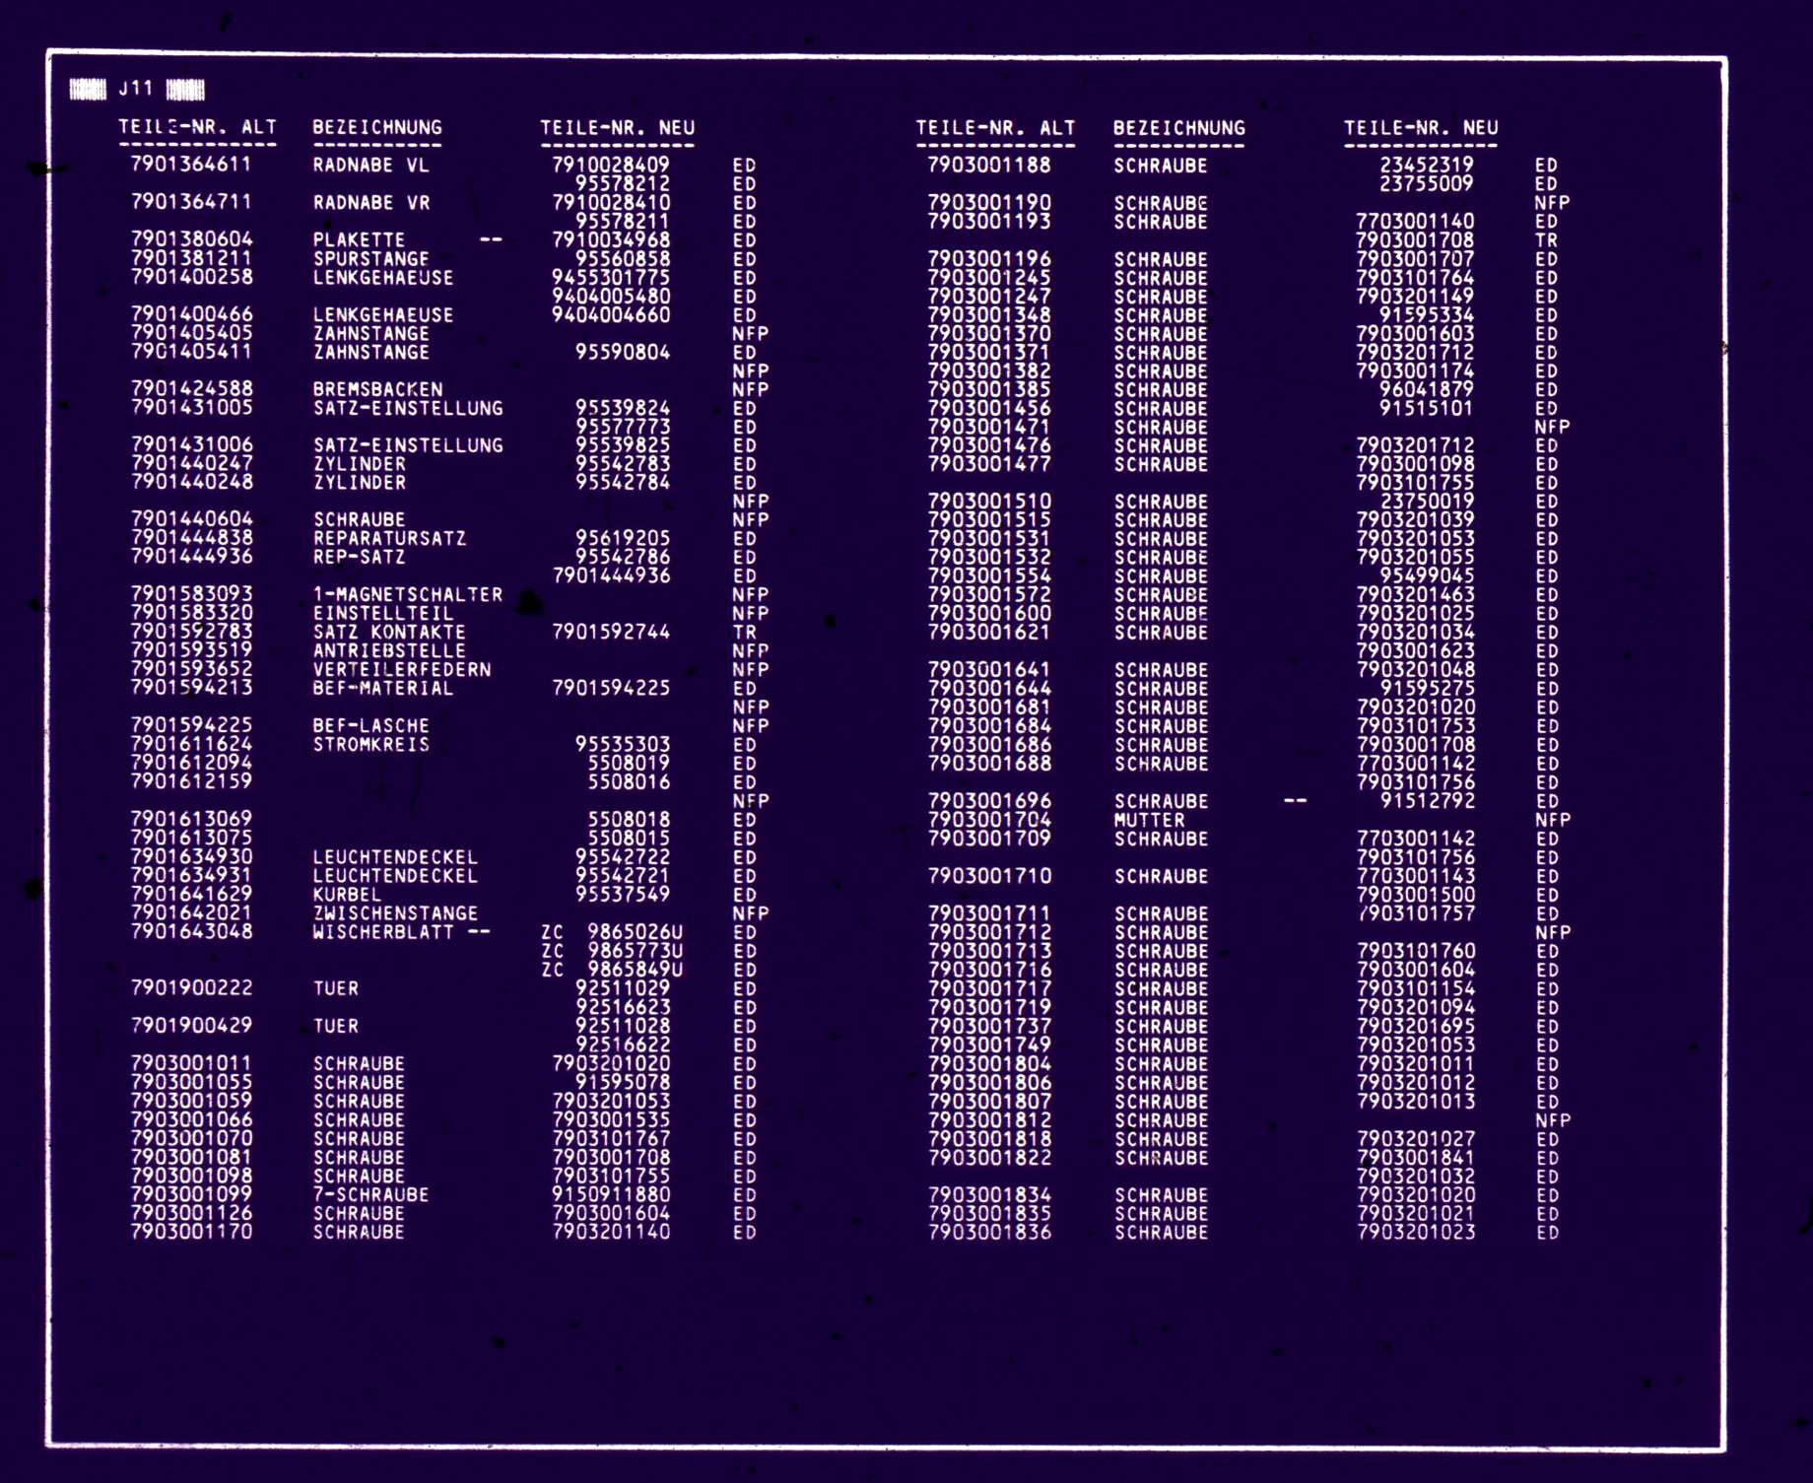Click the RADNABE VR description
Image resolution: width=1813 pixels, height=1483 pixels.
[371, 202]
